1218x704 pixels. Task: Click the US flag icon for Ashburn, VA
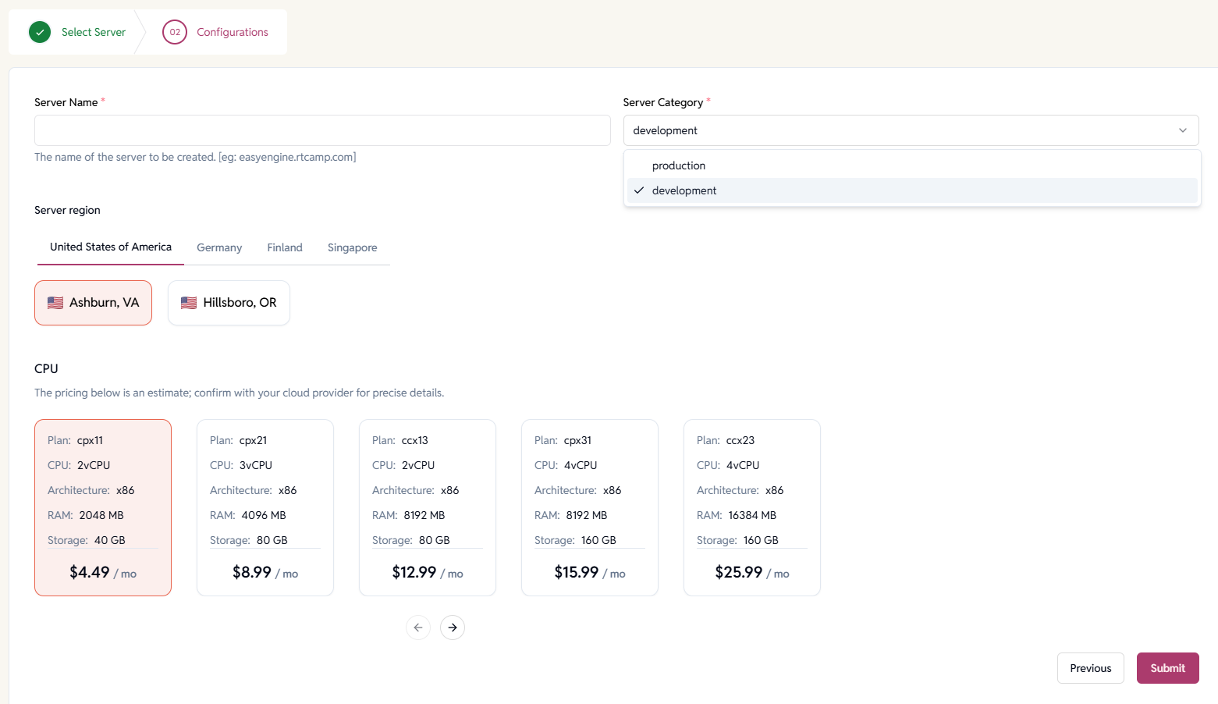click(55, 303)
